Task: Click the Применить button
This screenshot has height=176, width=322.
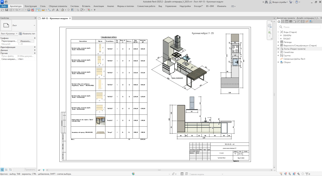Action: click(30, 170)
